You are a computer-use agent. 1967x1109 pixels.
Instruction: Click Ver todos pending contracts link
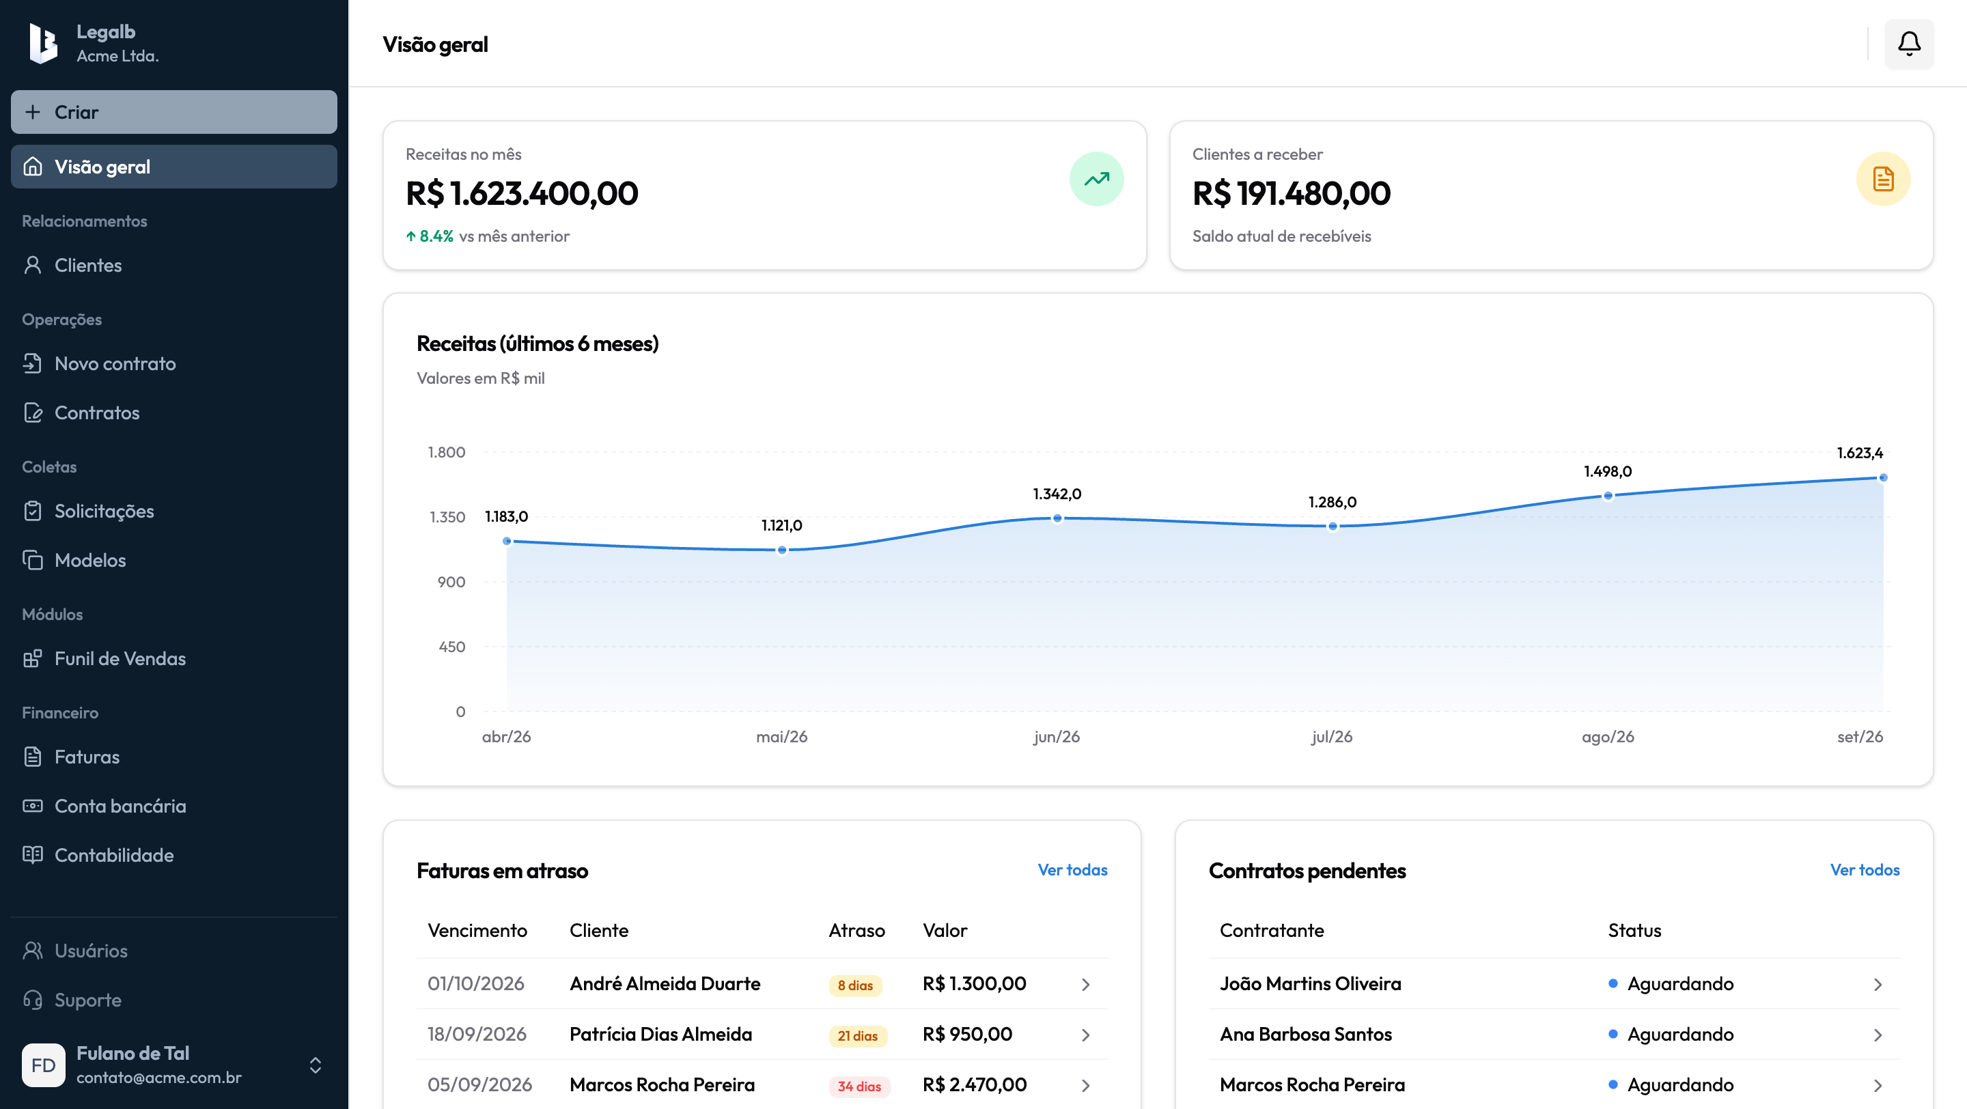click(x=1864, y=869)
